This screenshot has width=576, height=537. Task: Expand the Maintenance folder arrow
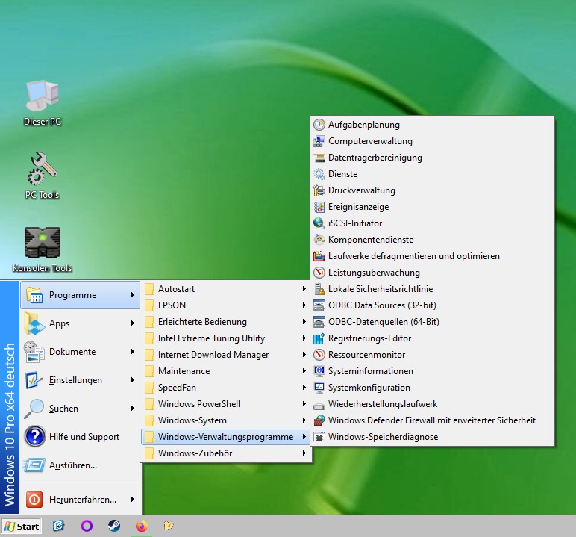304,370
